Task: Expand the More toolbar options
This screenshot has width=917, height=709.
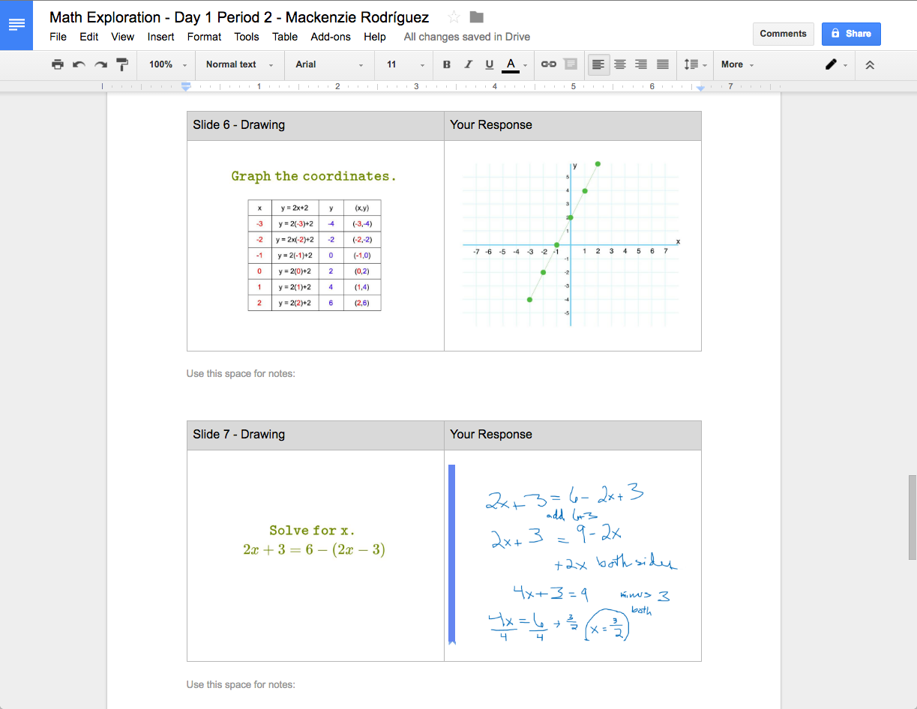Action: coord(738,64)
